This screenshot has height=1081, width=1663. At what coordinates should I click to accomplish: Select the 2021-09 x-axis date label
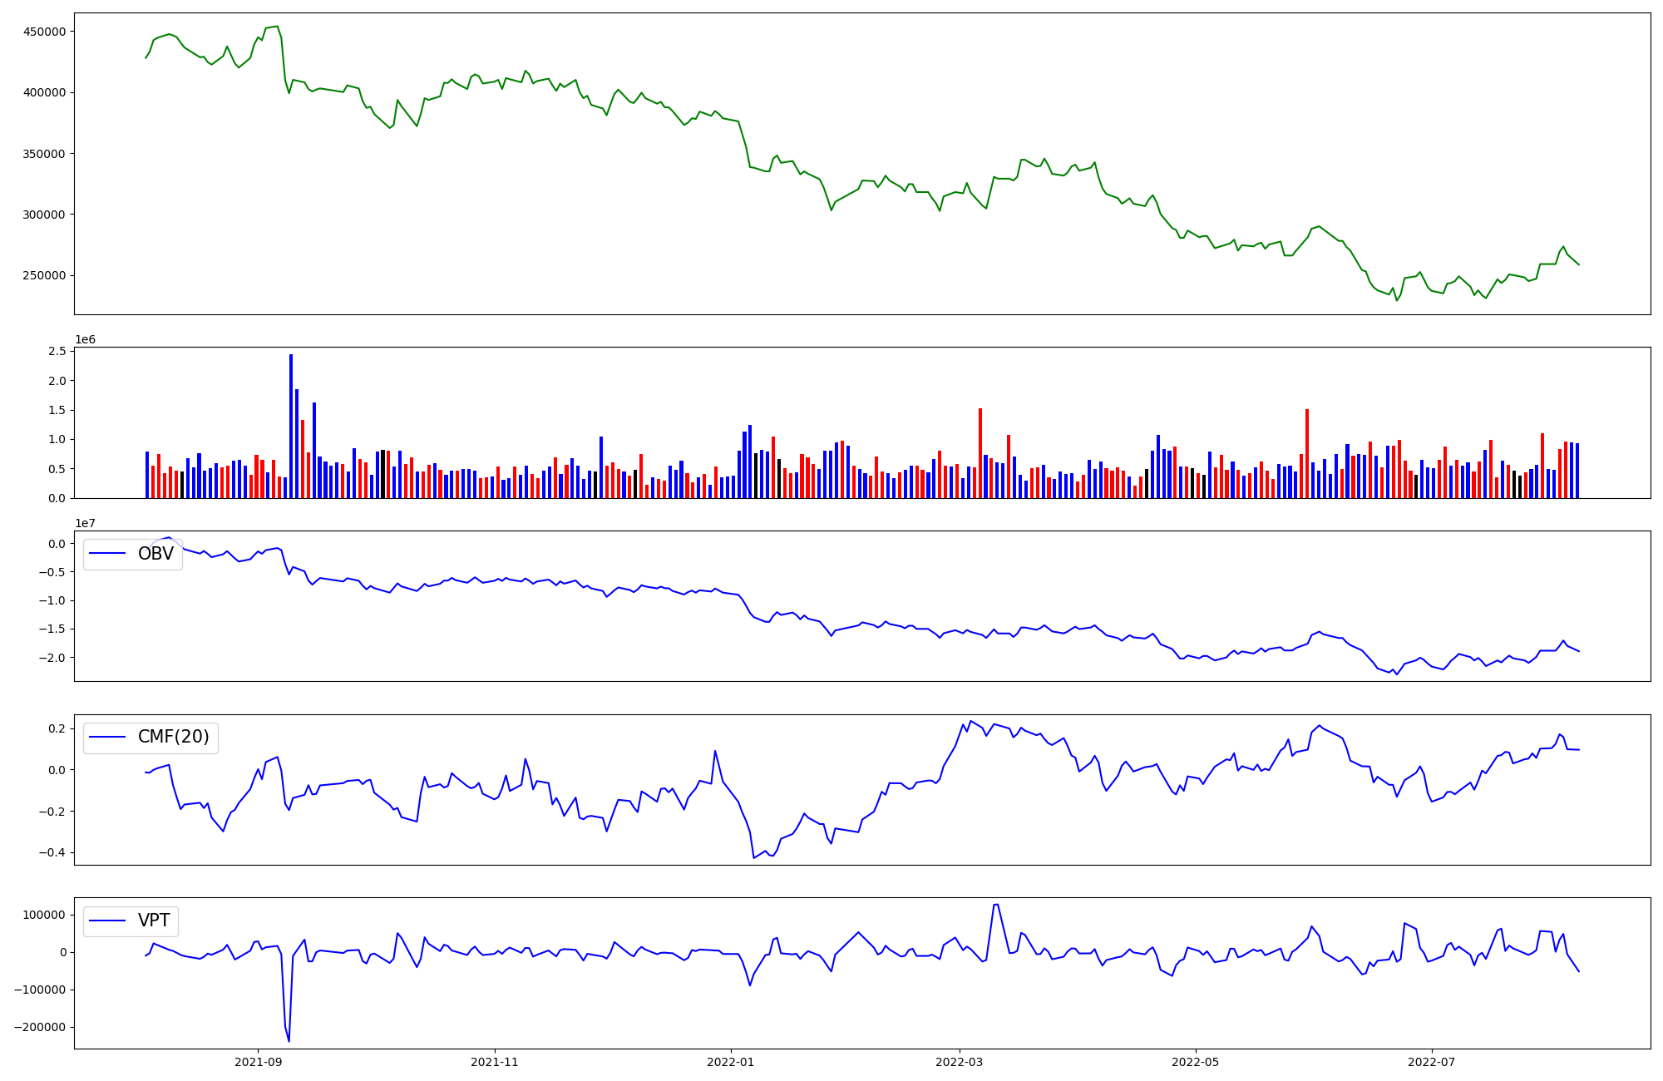tap(258, 1062)
